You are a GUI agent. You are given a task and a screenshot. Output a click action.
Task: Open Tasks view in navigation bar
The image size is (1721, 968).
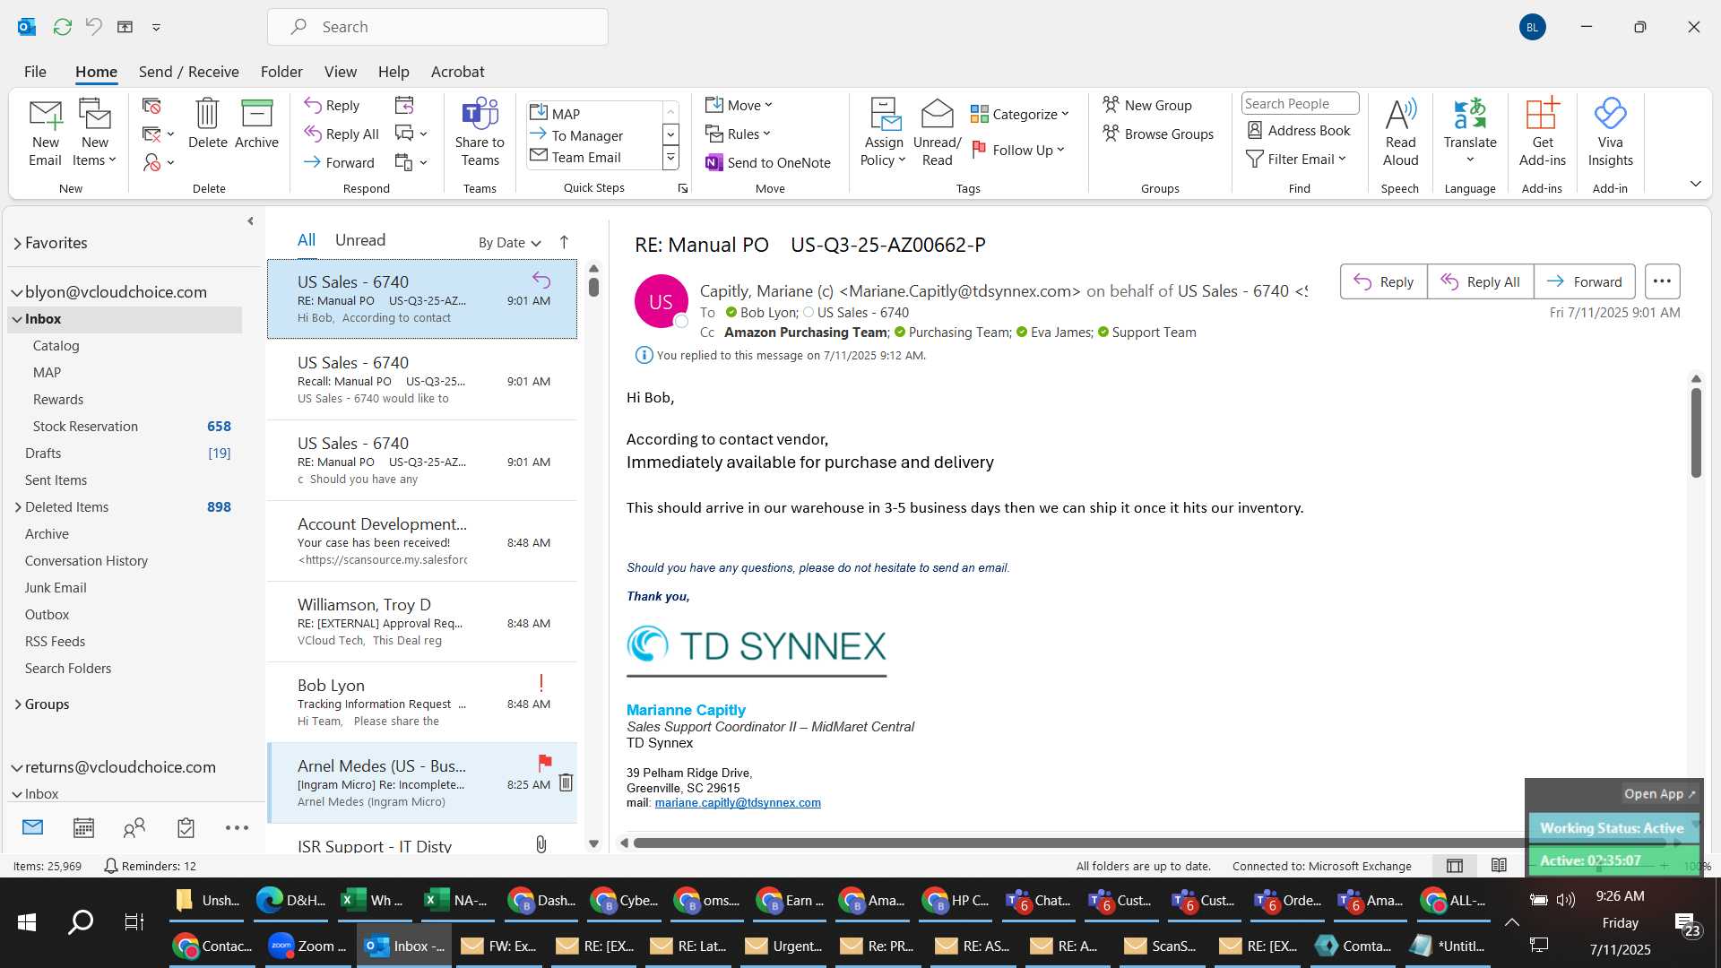point(186,827)
